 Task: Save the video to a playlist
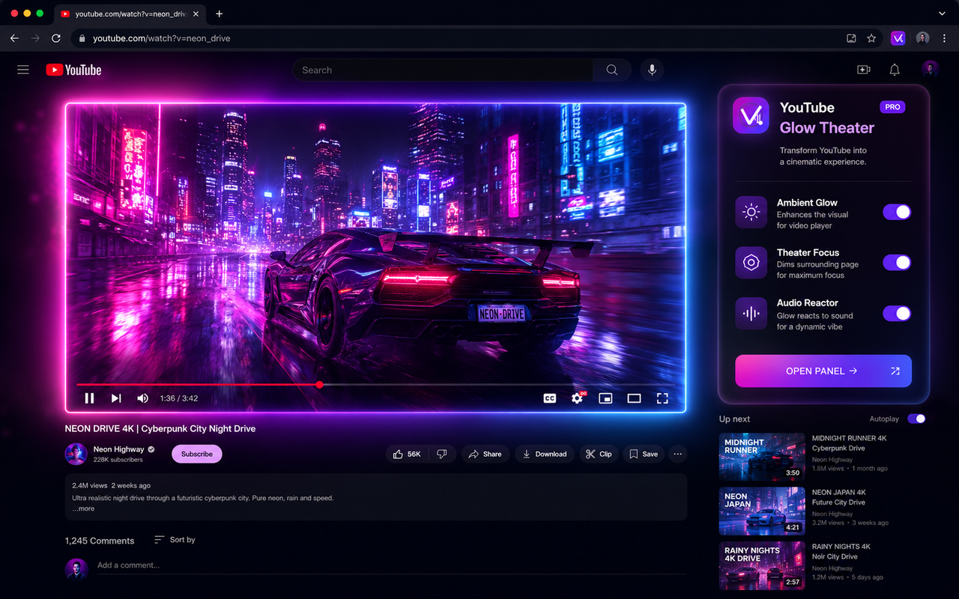pos(644,454)
